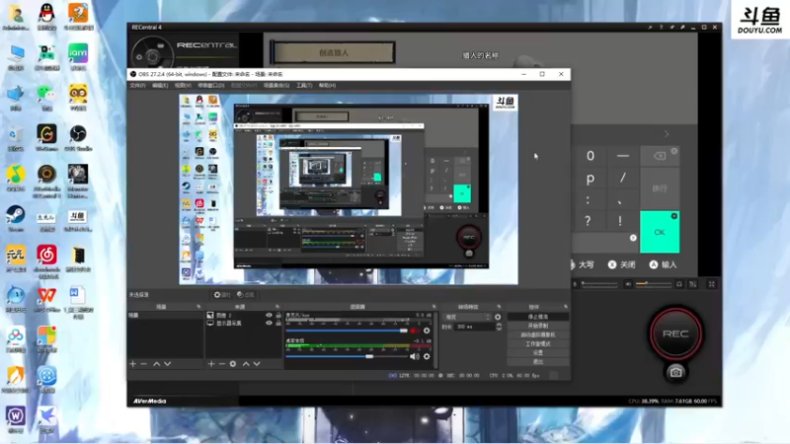Image resolution: width=790 pixels, height=444 pixels.
Task: Add a new scene with the plus icon in OBS
Action: coord(133,363)
